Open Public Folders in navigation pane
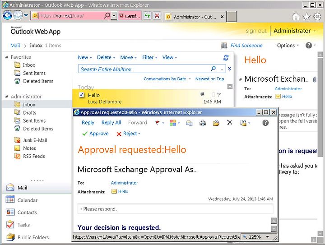Screen dimensions: 325x245 pos(33,237)
